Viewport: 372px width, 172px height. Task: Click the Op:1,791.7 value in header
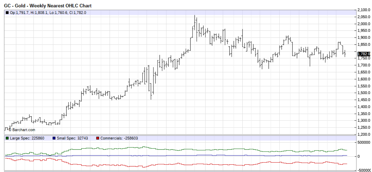tap(19, 13)
